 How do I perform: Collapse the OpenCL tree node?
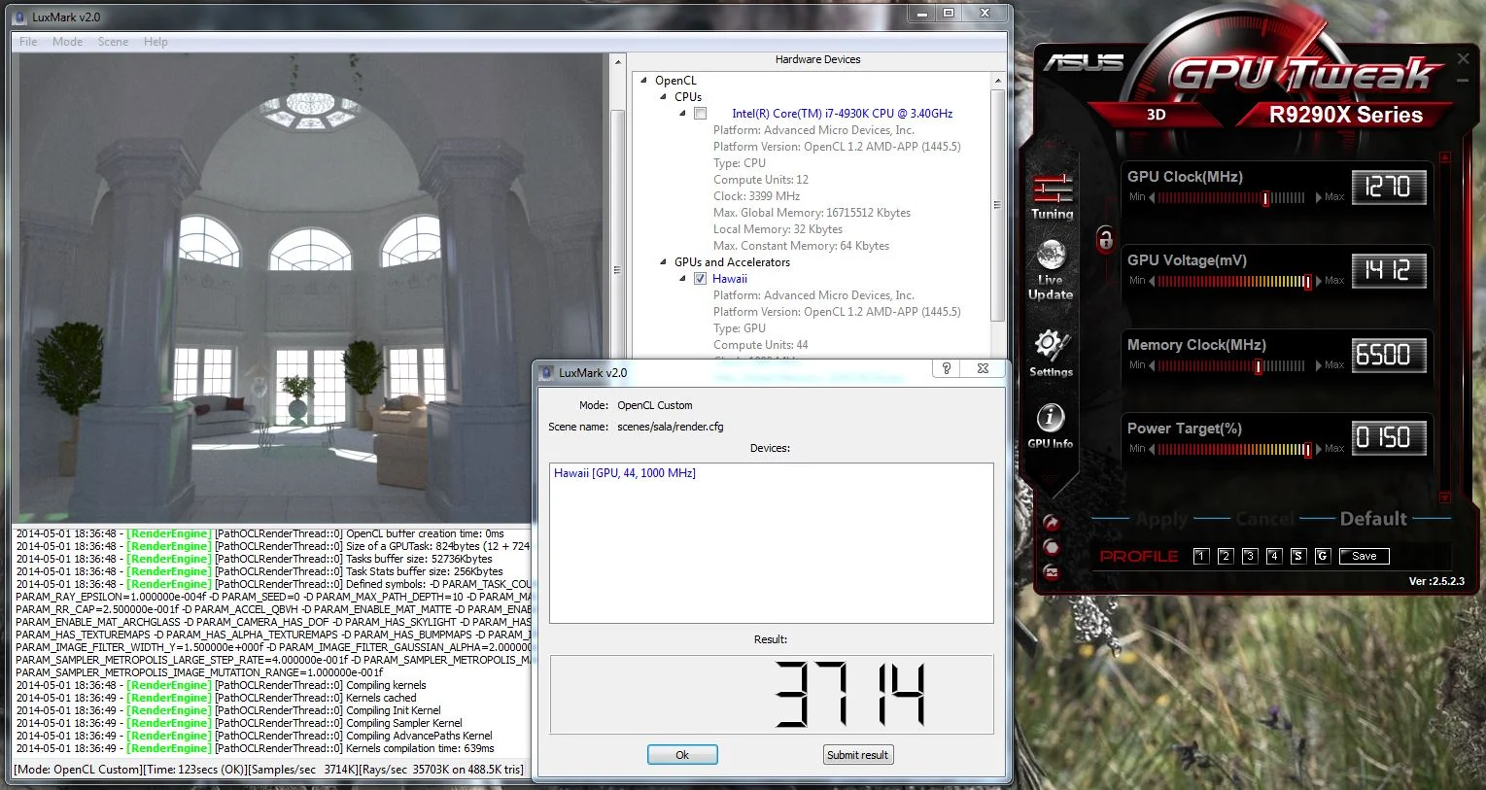click(x=644, y=81)
